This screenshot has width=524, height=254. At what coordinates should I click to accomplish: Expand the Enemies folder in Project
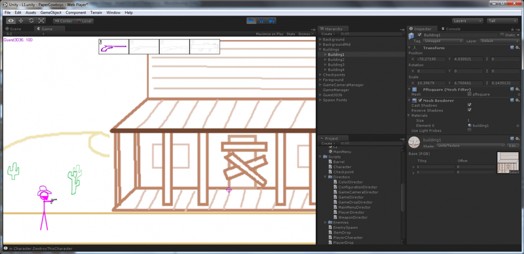click(325, 223)
